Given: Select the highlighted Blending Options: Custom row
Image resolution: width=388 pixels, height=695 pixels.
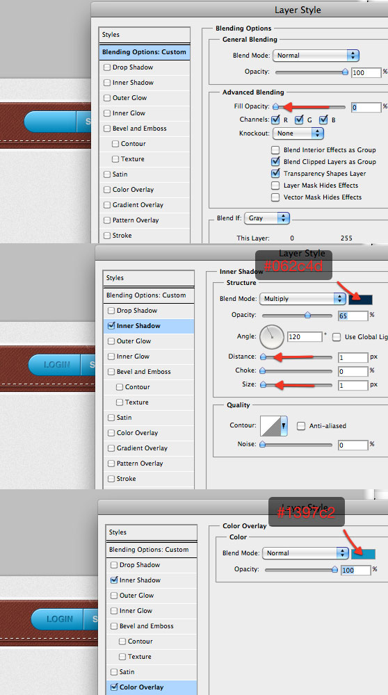Looking at the screenshot, I should [144, 52].
